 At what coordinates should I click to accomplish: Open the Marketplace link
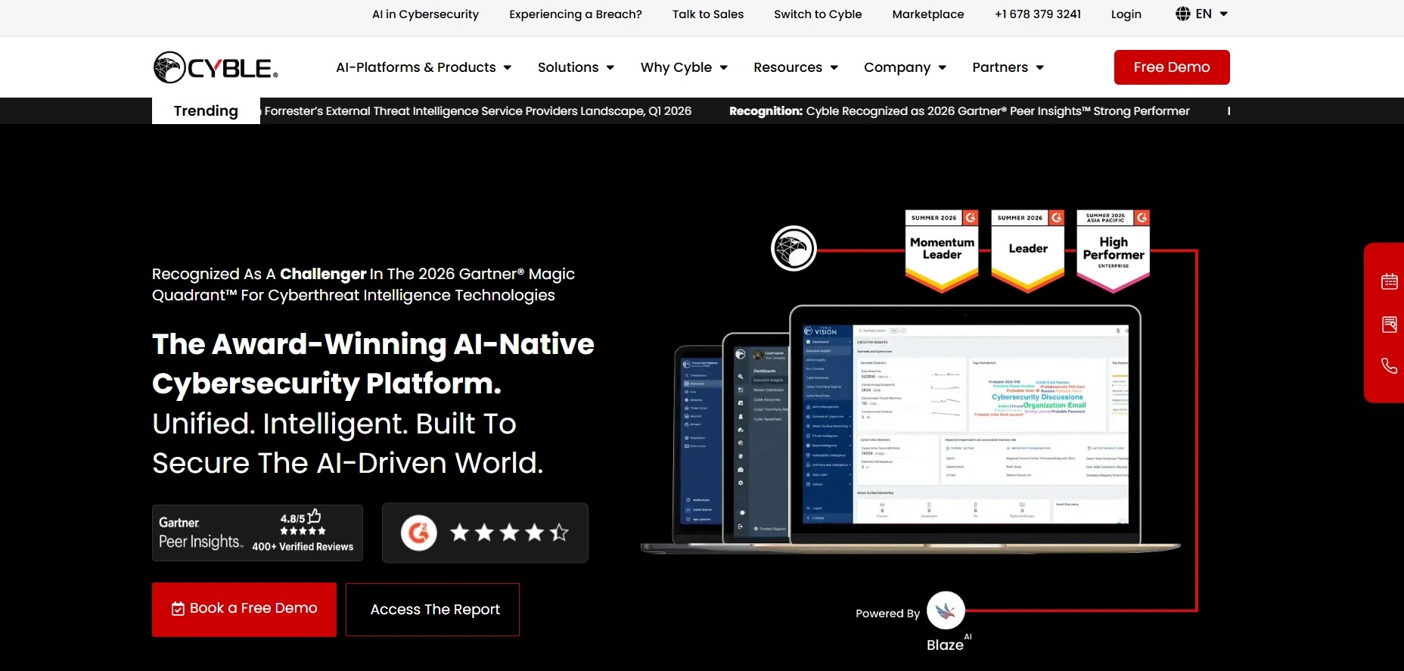point(928,14)
